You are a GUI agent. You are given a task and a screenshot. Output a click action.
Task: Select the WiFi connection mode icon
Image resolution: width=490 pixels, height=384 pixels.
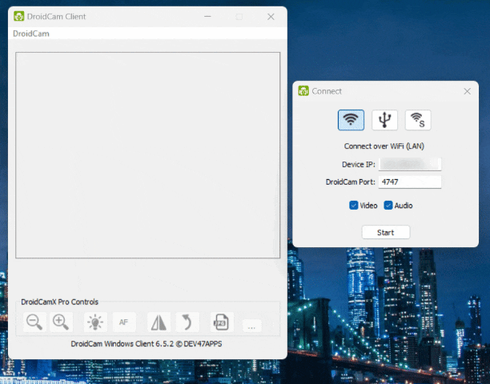(351, 120)
